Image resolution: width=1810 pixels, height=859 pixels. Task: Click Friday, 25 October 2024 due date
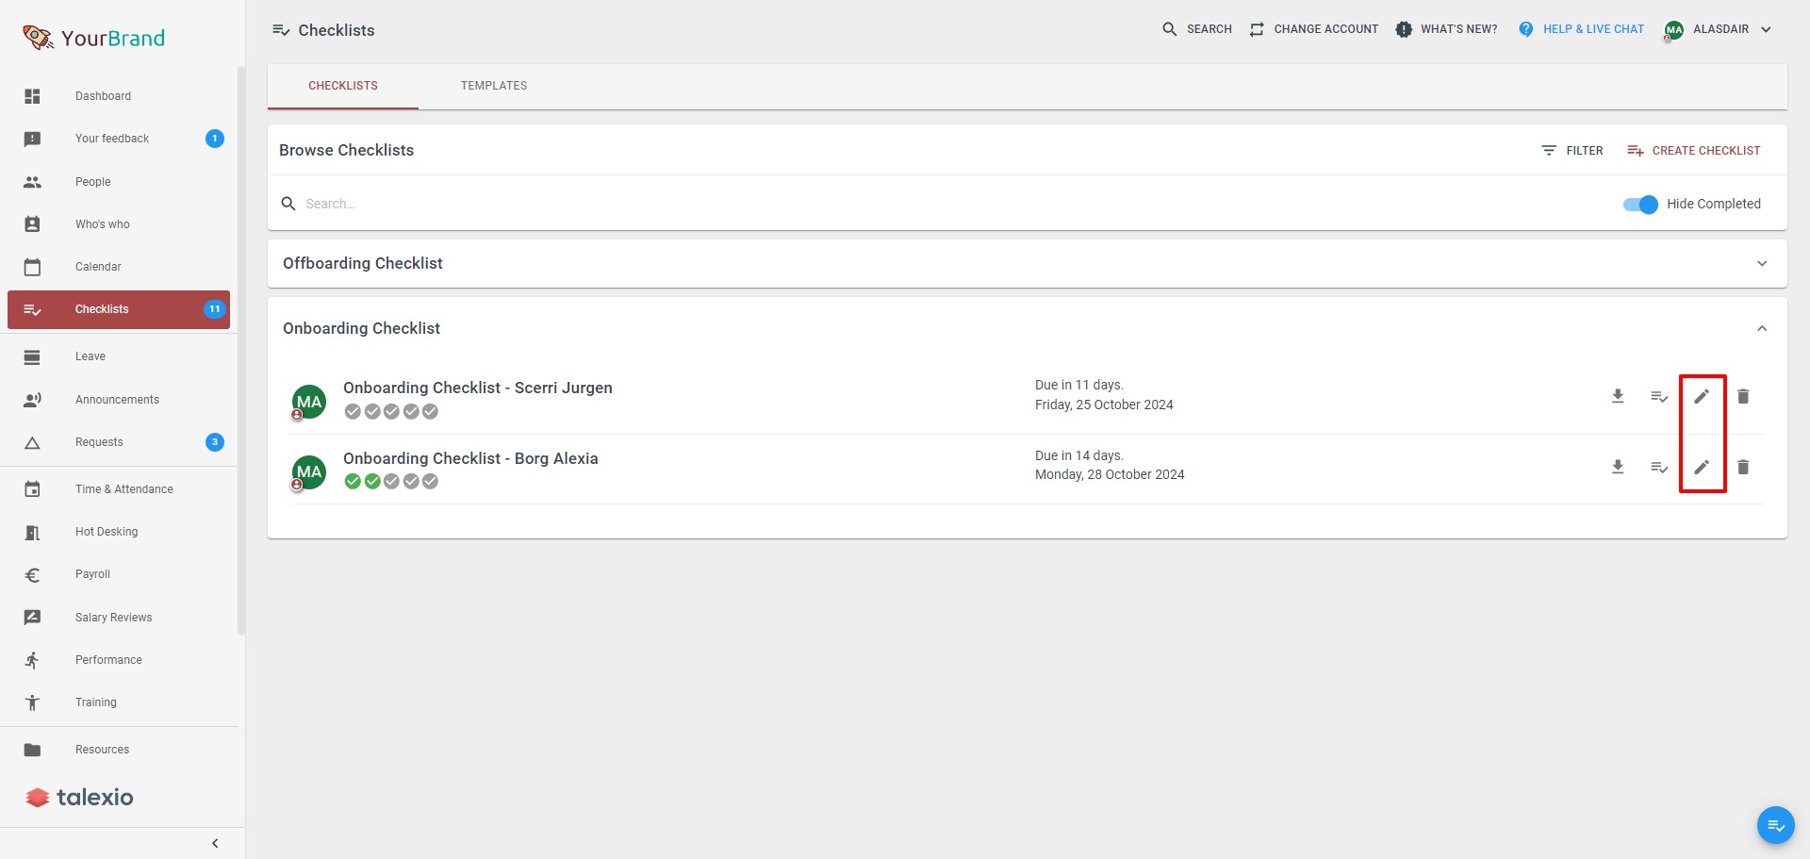(1104, 405)
